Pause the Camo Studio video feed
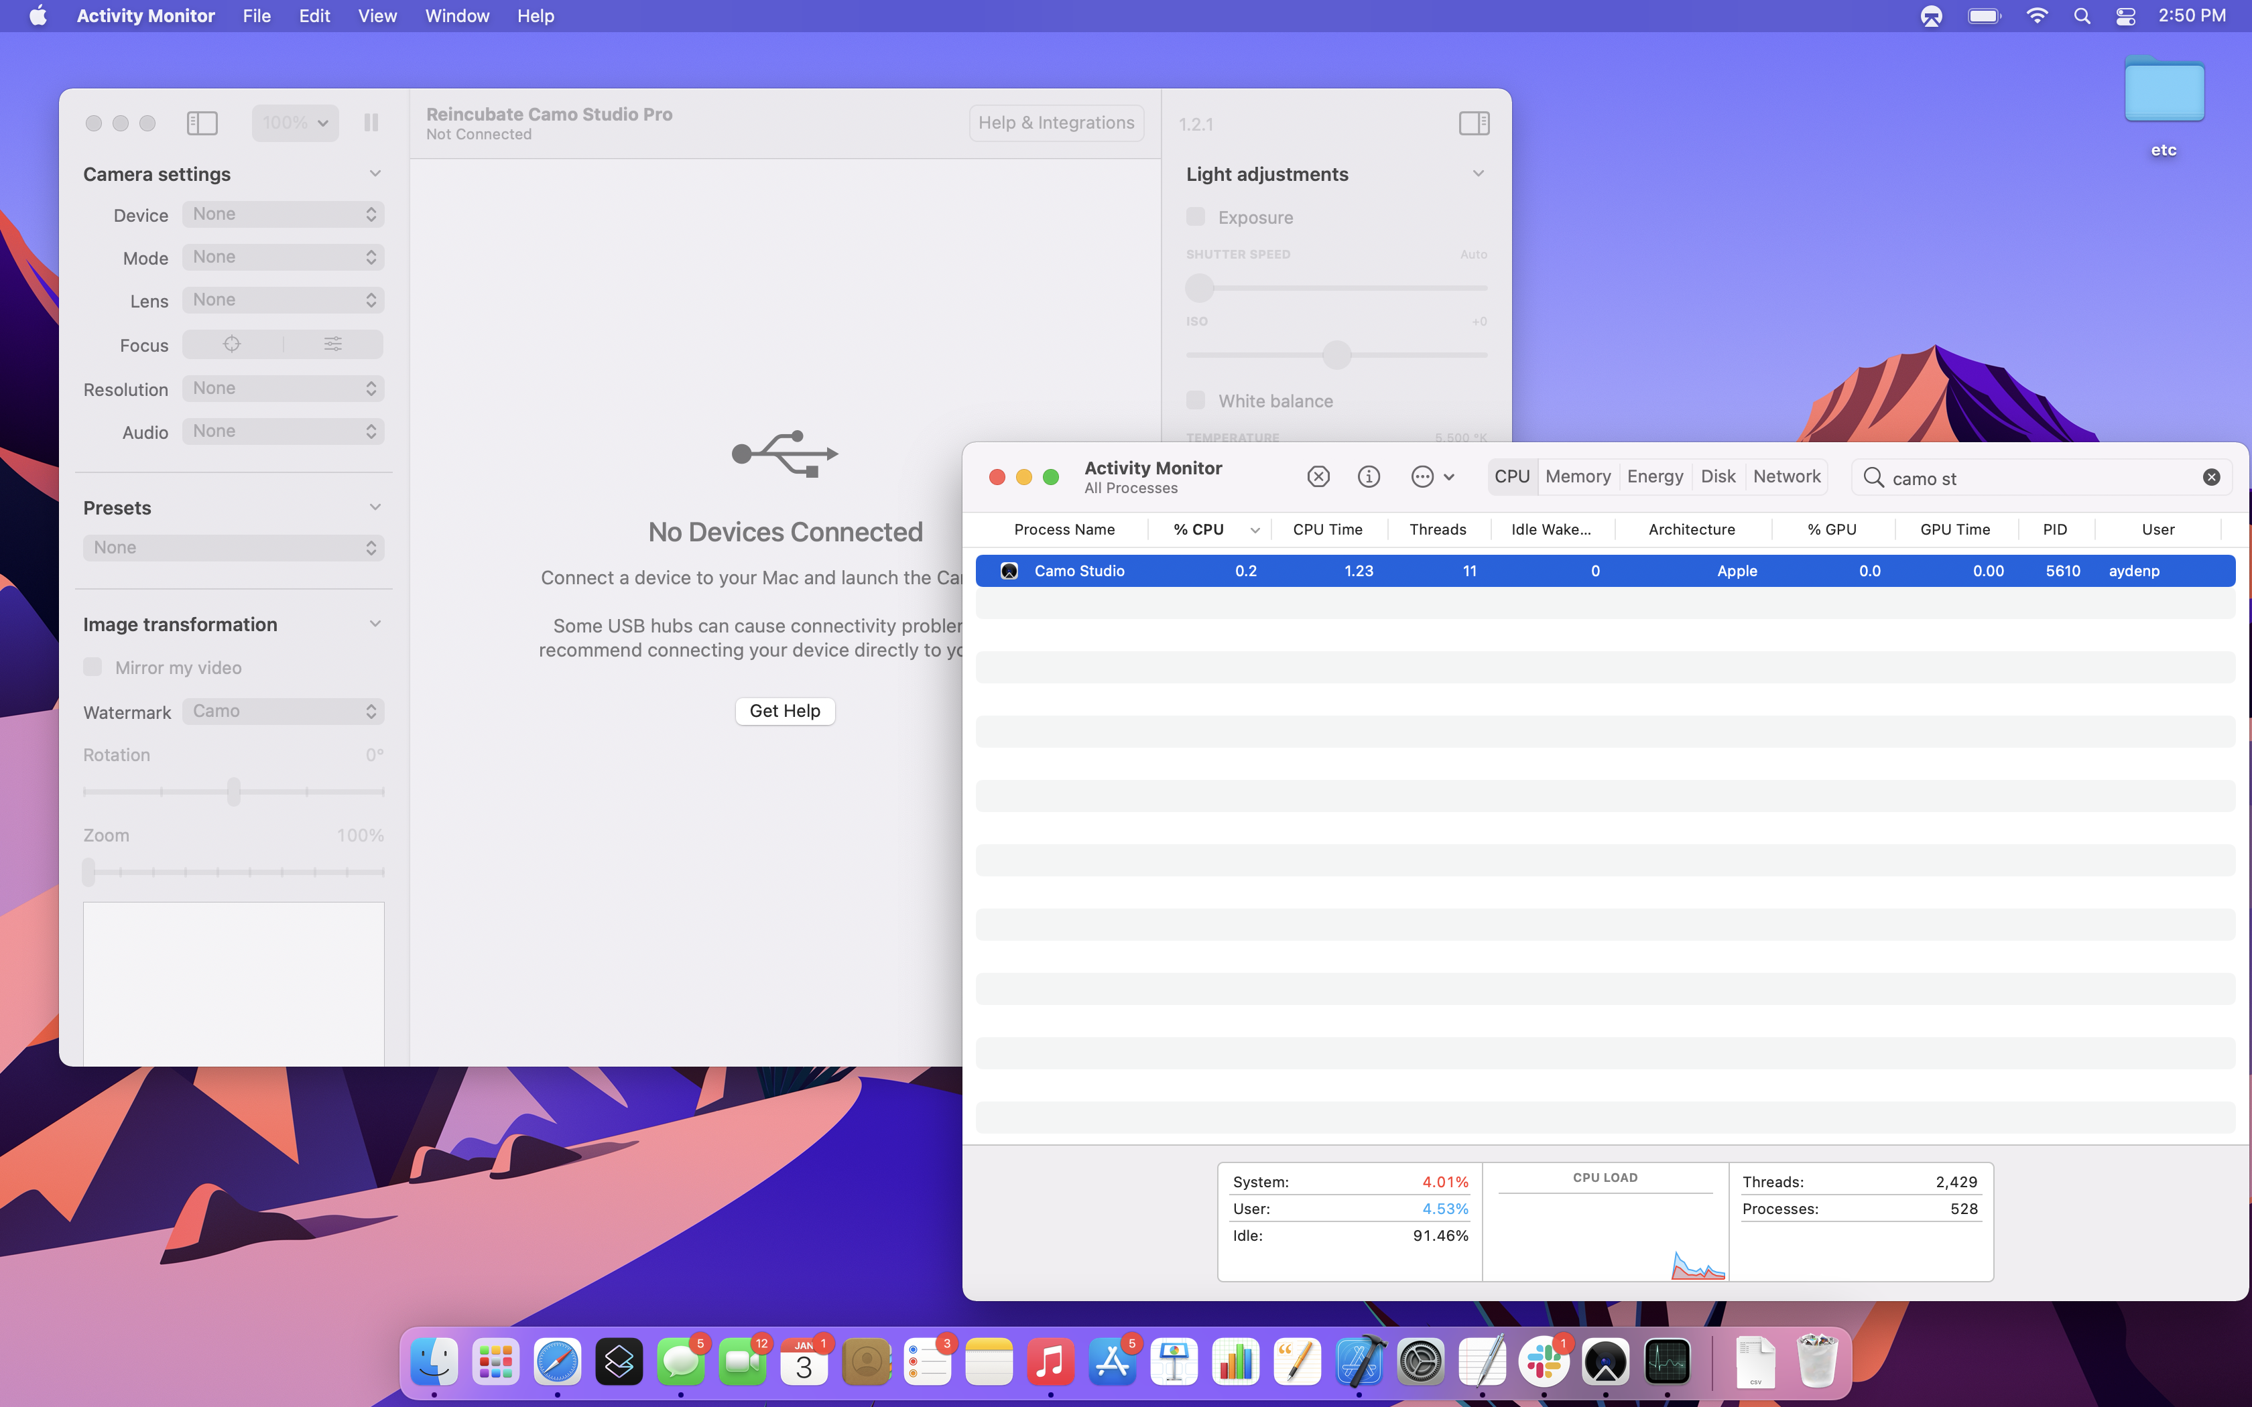This screenshot has height=1407, width=2252. (x=371, y=123)
